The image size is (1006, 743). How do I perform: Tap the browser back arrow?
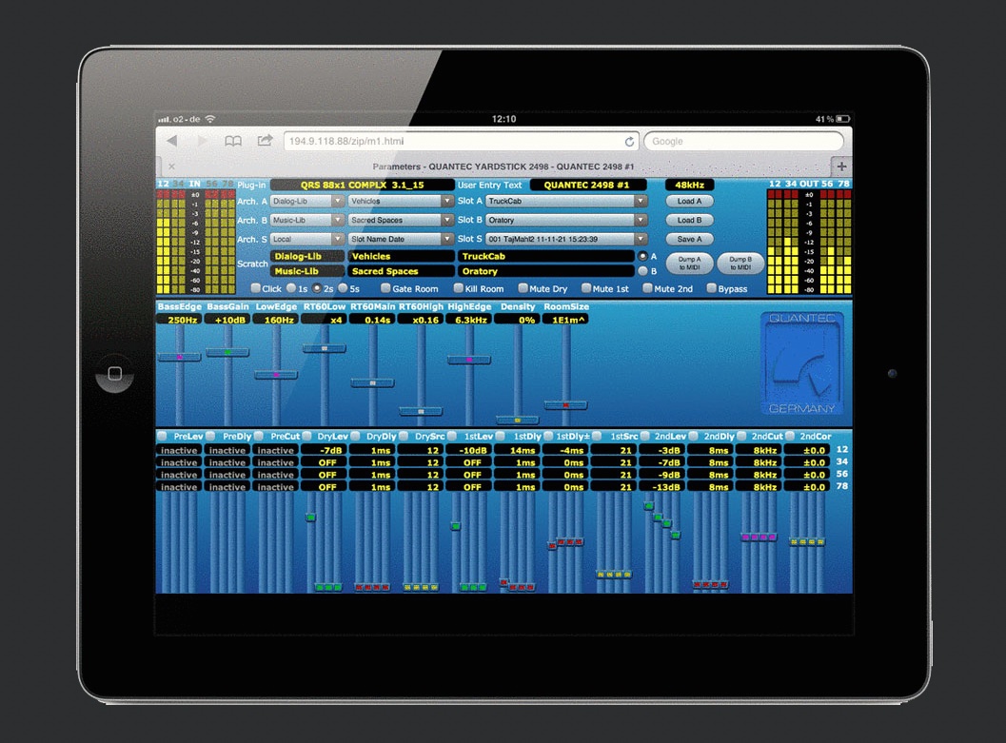click(172, 141)
